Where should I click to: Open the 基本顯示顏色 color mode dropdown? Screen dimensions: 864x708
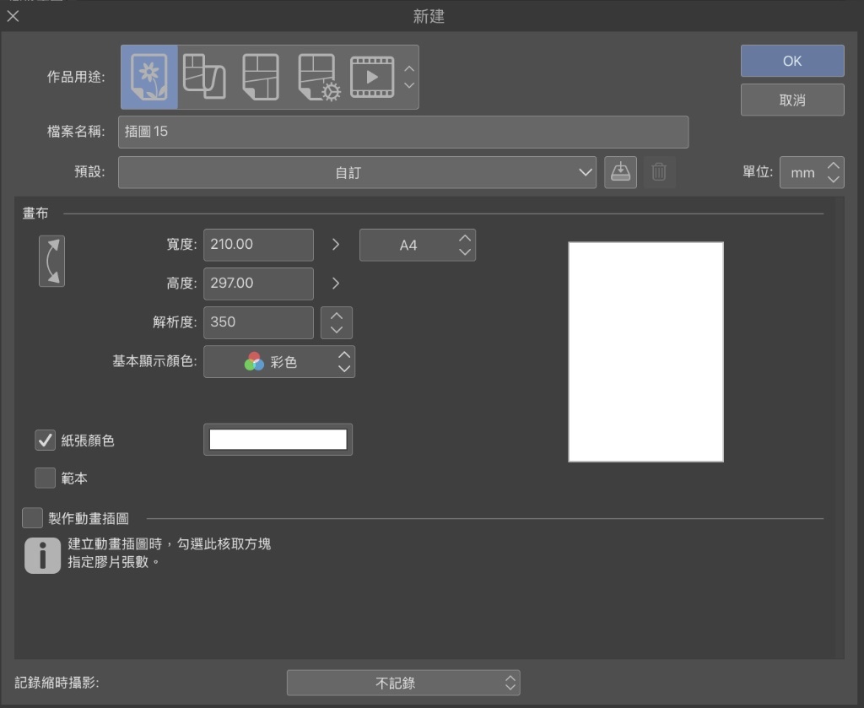tap(279, 361)
